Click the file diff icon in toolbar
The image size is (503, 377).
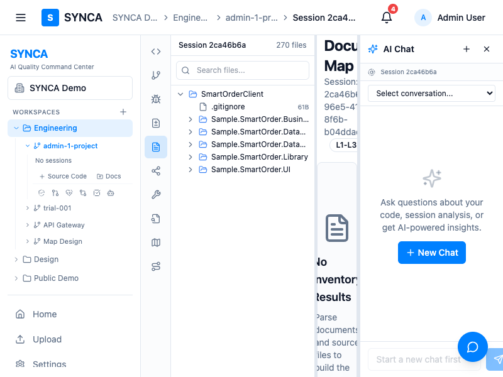[x=156, y=123]
